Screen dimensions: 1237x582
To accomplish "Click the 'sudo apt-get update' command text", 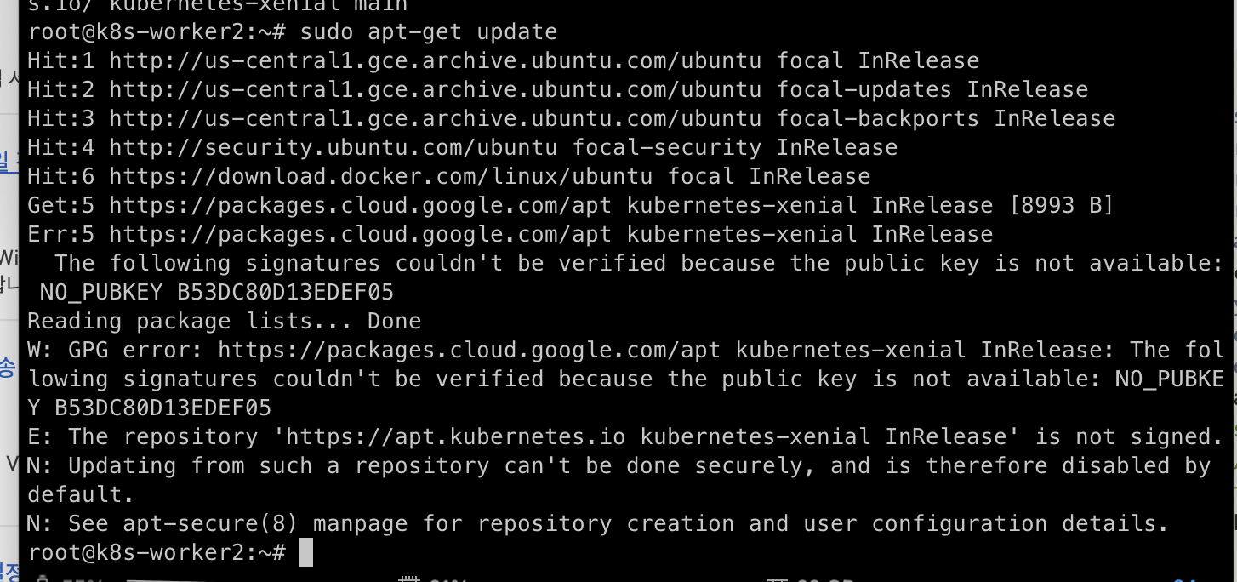I will tap(429, 32).
